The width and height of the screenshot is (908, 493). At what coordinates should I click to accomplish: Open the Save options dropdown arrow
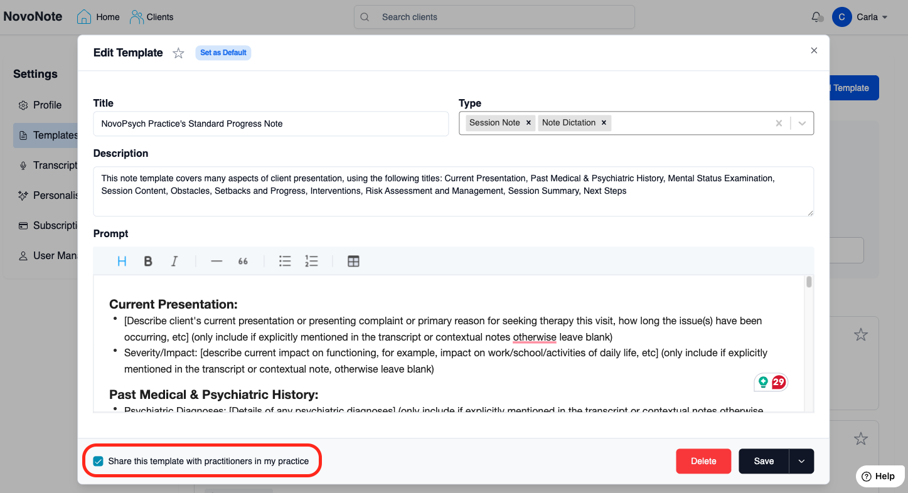click(x=801, y=461)
